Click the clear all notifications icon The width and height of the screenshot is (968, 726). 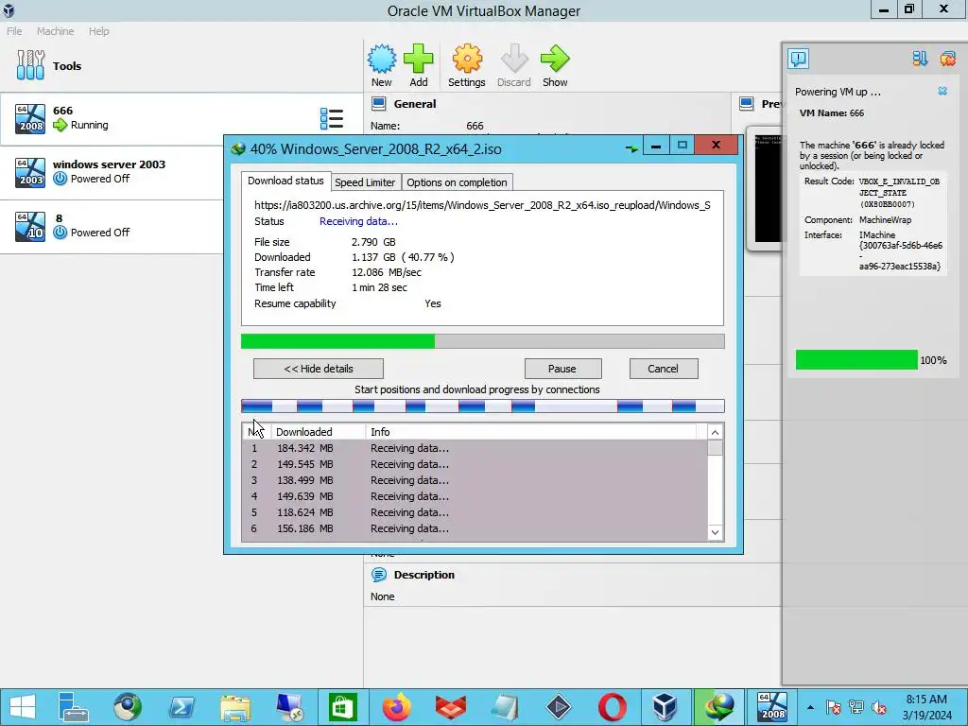tap(947, 59)
